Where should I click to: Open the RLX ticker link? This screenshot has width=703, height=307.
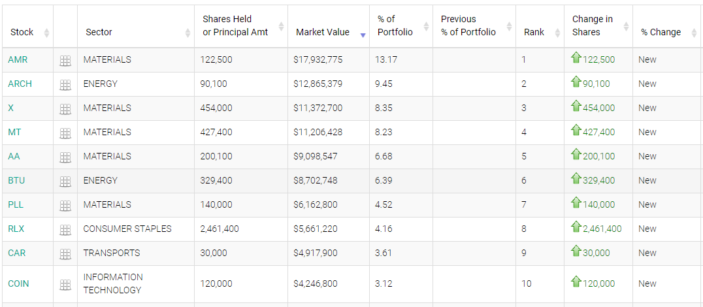16,229
